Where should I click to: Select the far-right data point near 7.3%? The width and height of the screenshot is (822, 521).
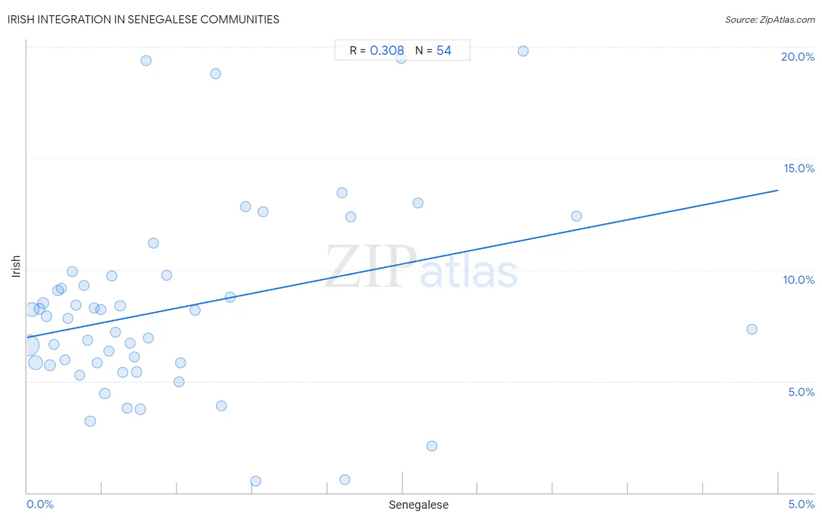(x=752, y=329)
